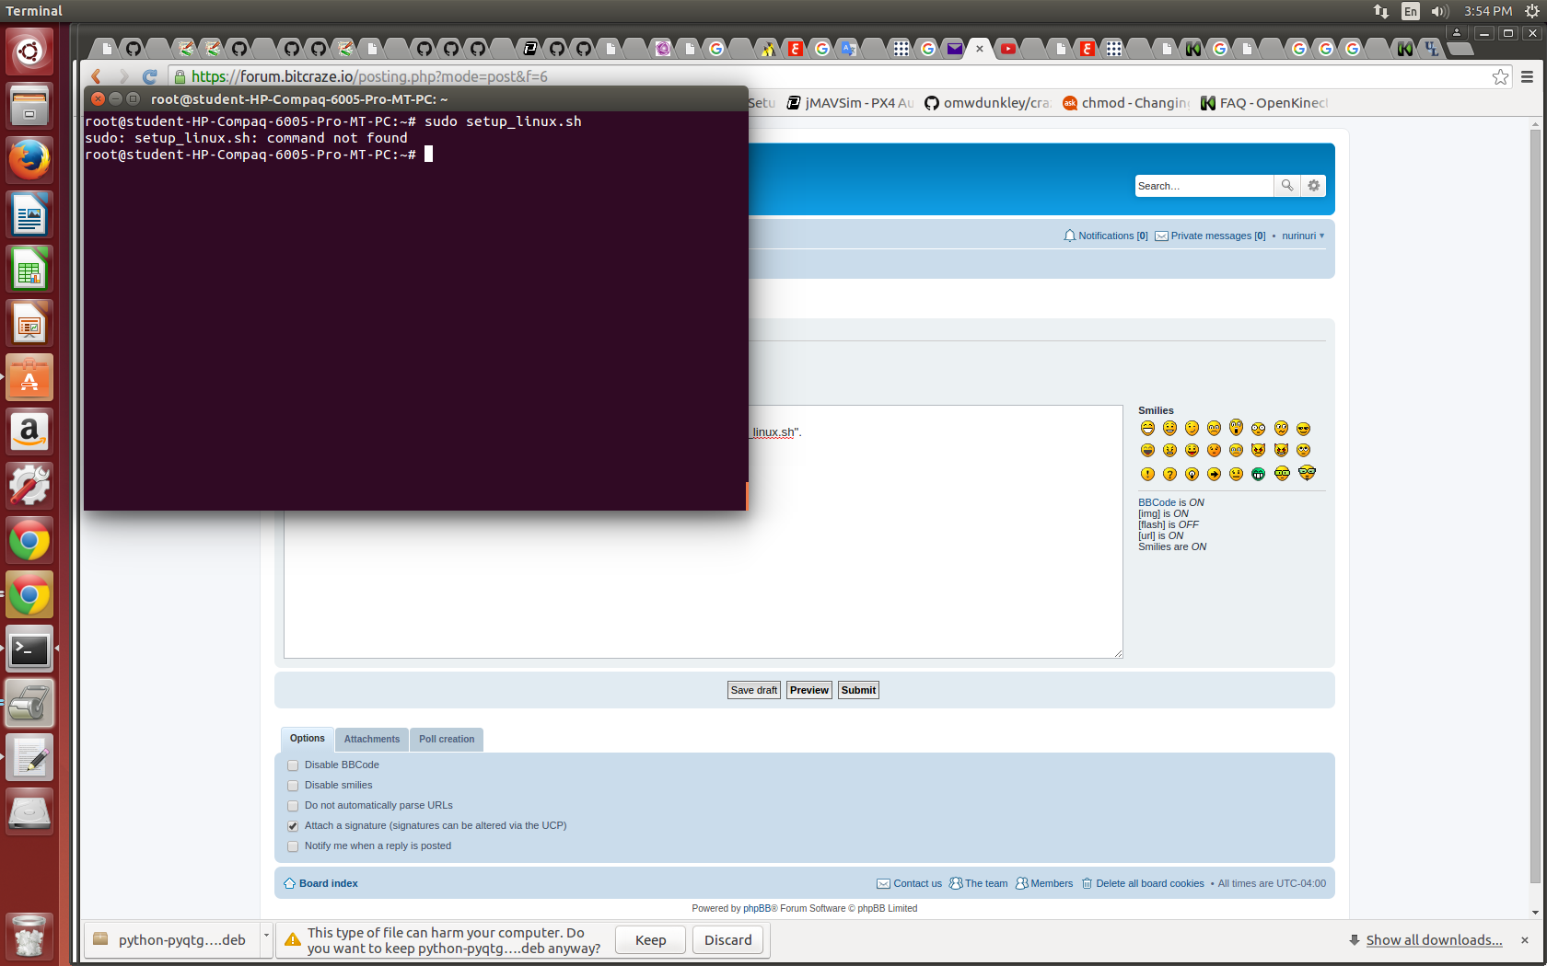
Task: Bookmark page with the star icon
Action: 1500,77
